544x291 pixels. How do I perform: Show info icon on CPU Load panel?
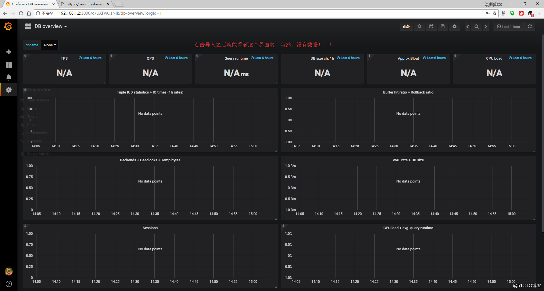tap(455, 56)
